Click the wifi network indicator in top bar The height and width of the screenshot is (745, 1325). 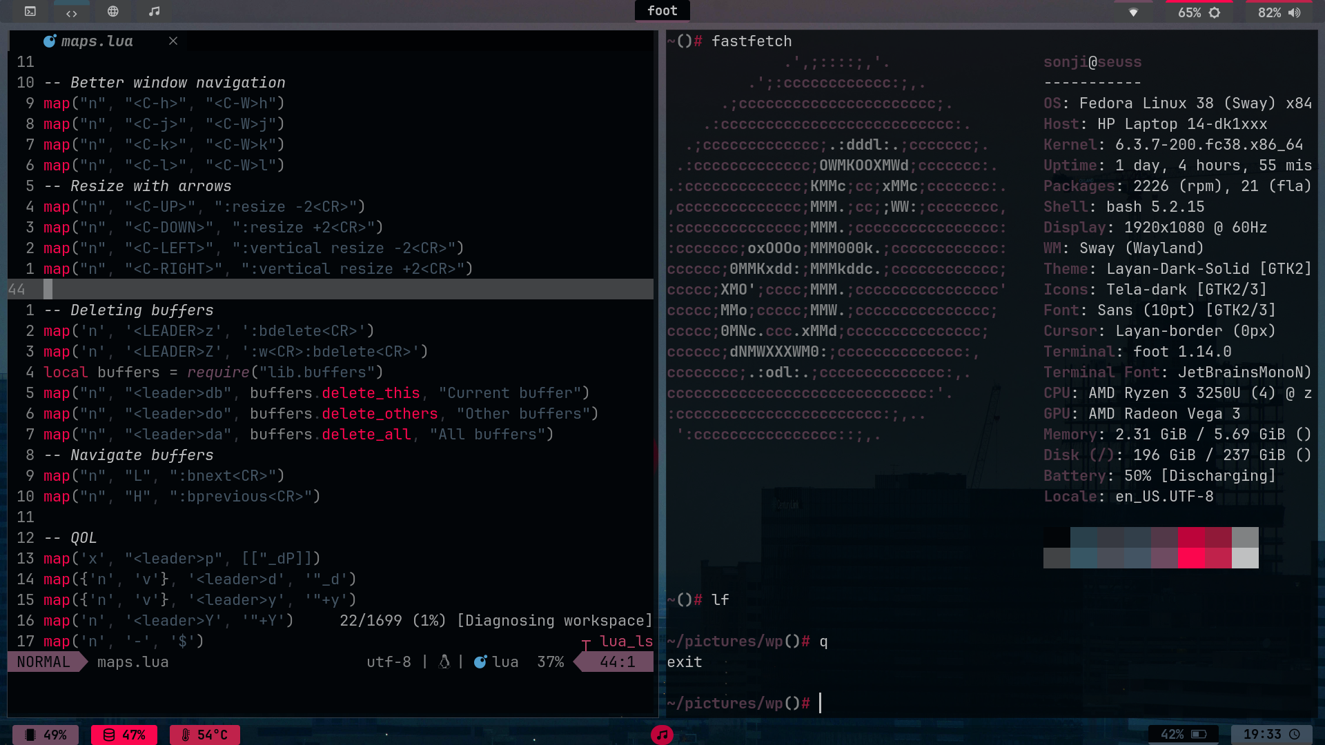(1133, 12)
